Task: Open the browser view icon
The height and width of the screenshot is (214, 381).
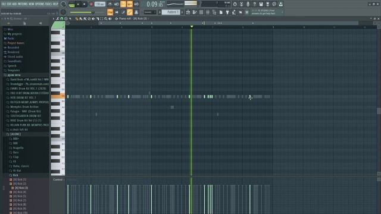Action: click(x=214, y=12)
